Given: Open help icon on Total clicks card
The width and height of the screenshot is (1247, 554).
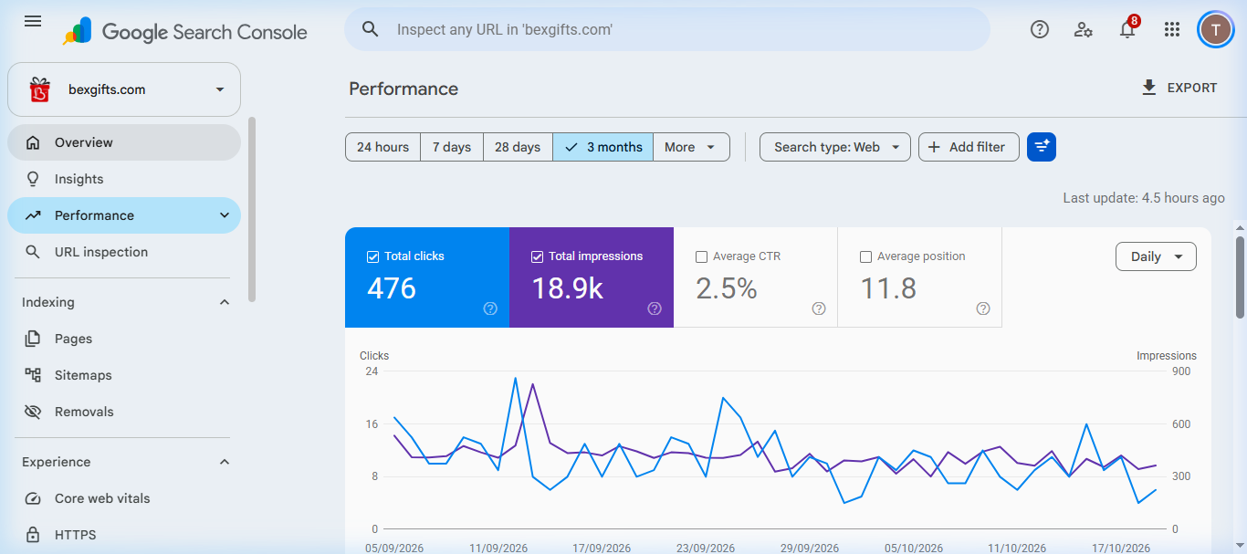Looking at the screenshot, I should [490, 308].
